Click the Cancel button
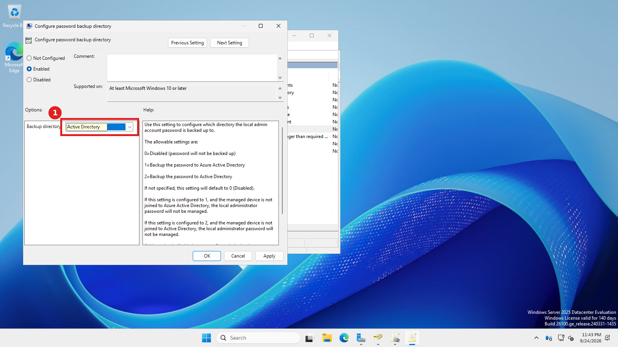This screenshot has height=347, width=618. coord(238,256)
